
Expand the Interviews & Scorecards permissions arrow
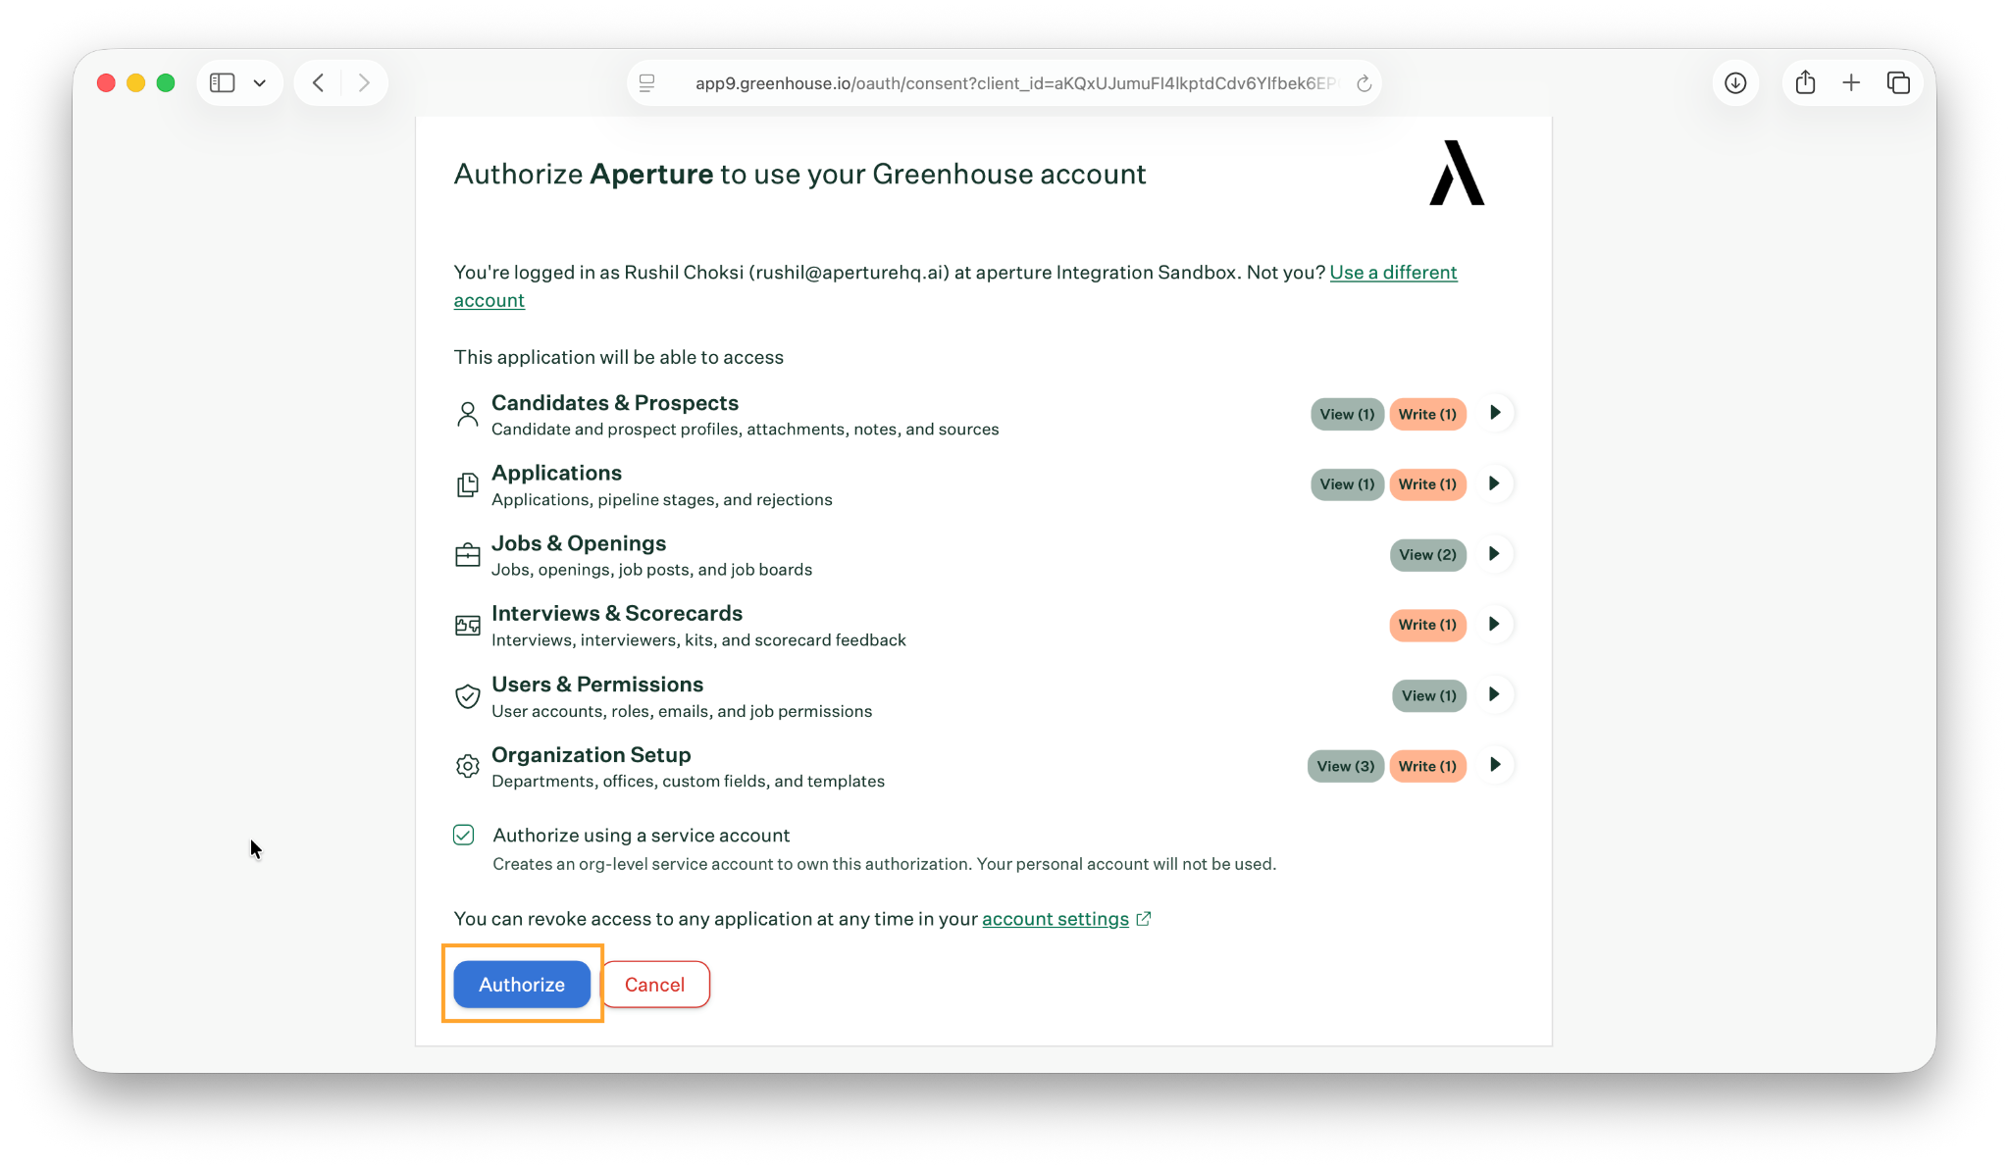(x=1495, y=624)
